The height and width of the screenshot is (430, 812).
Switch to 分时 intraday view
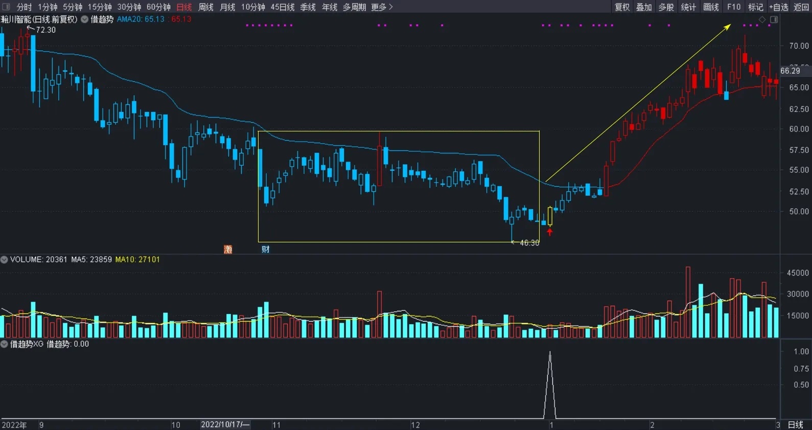point(24,7)
